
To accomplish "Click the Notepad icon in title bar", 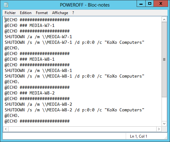I will (x=6, y=5).
